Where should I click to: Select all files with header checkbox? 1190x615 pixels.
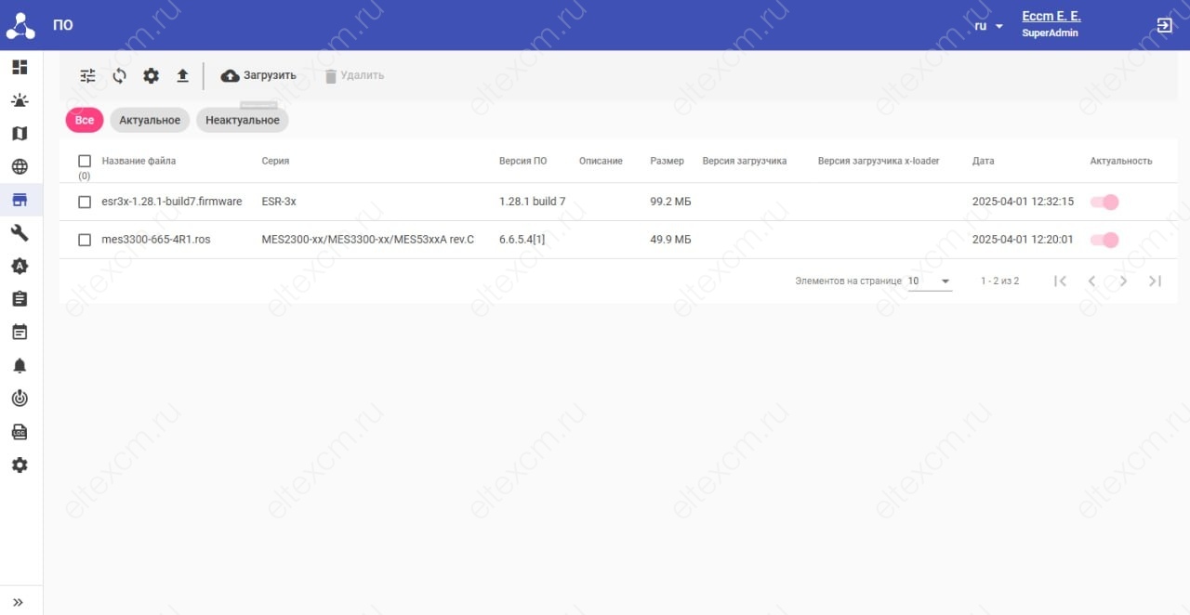pyautogui.click(x=85, y=161)
